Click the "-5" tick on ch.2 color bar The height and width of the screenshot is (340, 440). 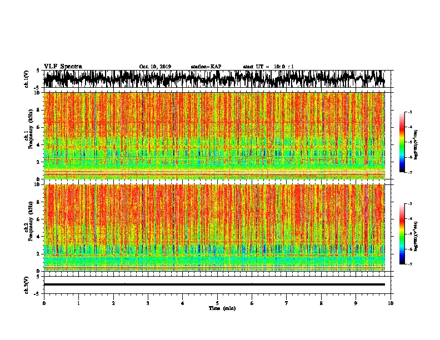coord(410,234)
